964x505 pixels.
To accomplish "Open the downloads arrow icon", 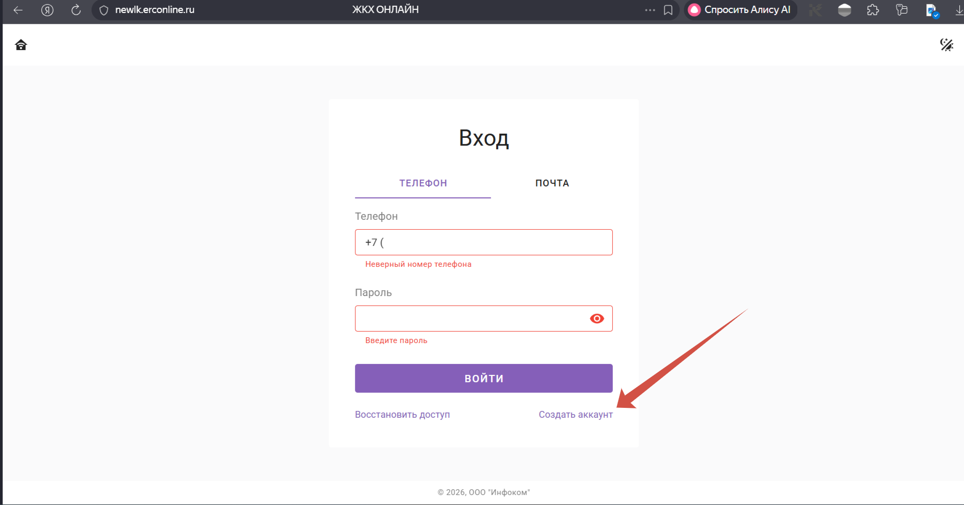I will click(959, 10).
